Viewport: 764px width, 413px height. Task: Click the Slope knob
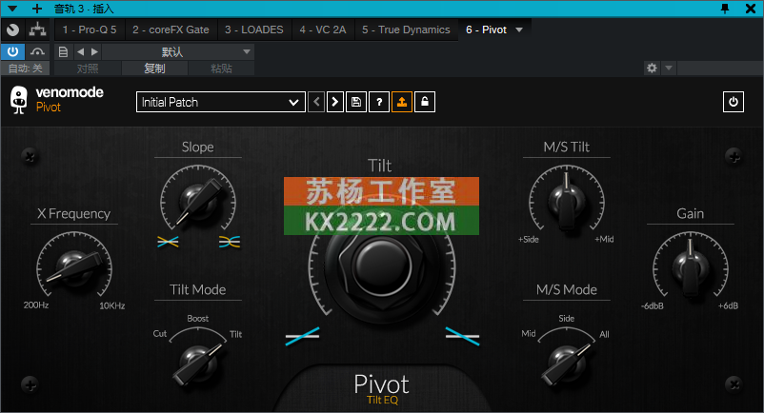[198, 201]
